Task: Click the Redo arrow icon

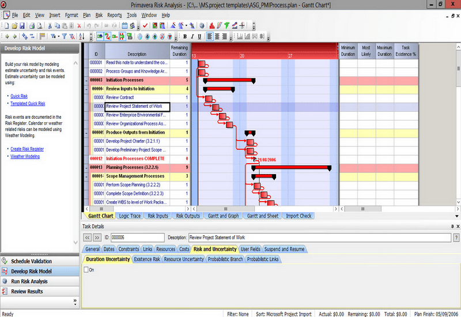Action: (96, 26)
